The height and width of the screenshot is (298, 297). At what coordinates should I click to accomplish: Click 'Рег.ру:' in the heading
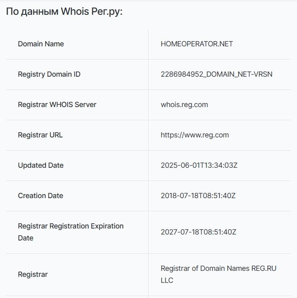click(107, 12)
